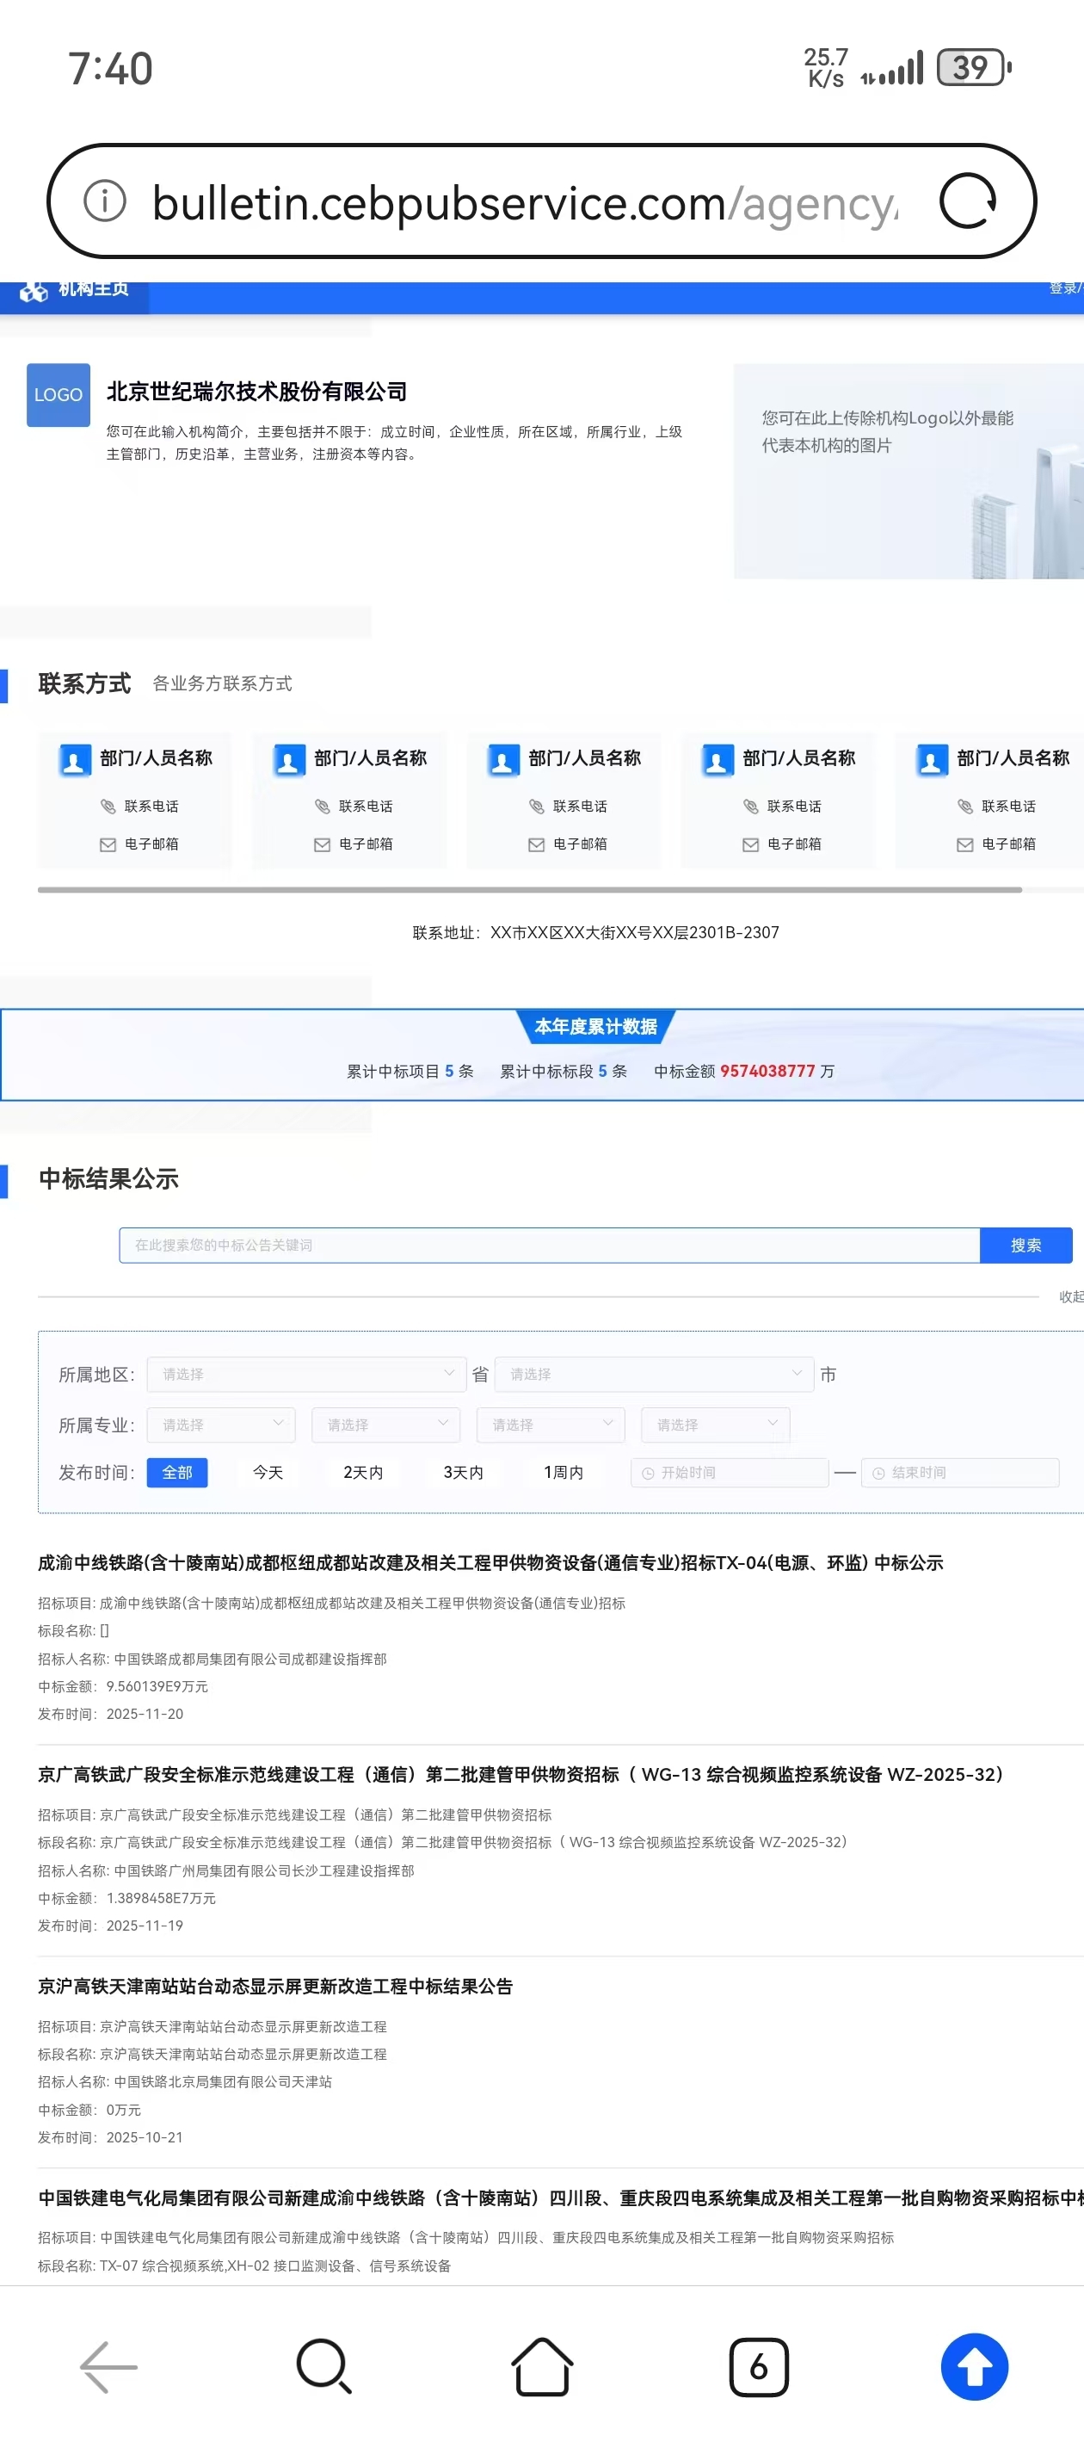Open the fourth 所属专业 dropdown

pyautogui.click(x=716, y=1425)
